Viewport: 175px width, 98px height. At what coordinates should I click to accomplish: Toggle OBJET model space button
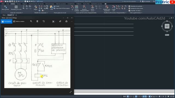[125, 96]
